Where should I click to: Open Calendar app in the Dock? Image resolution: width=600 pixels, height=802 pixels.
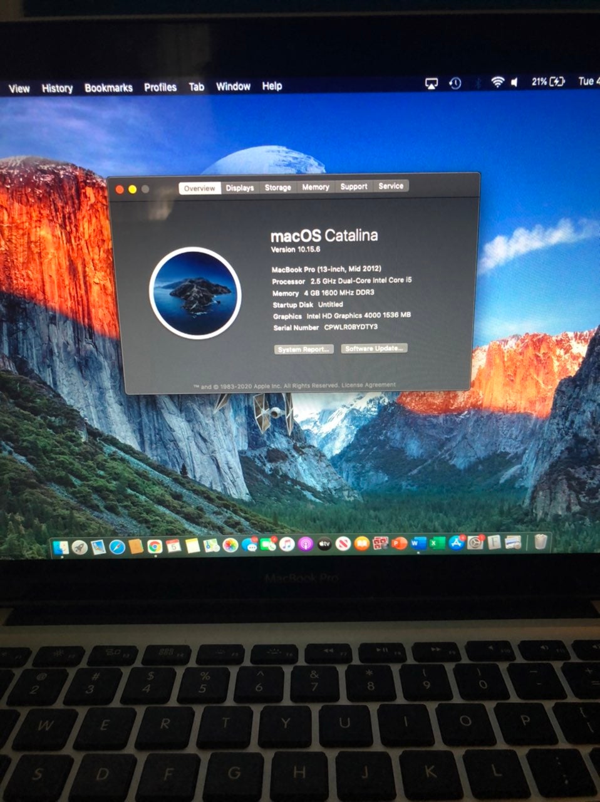coord(173,546)
